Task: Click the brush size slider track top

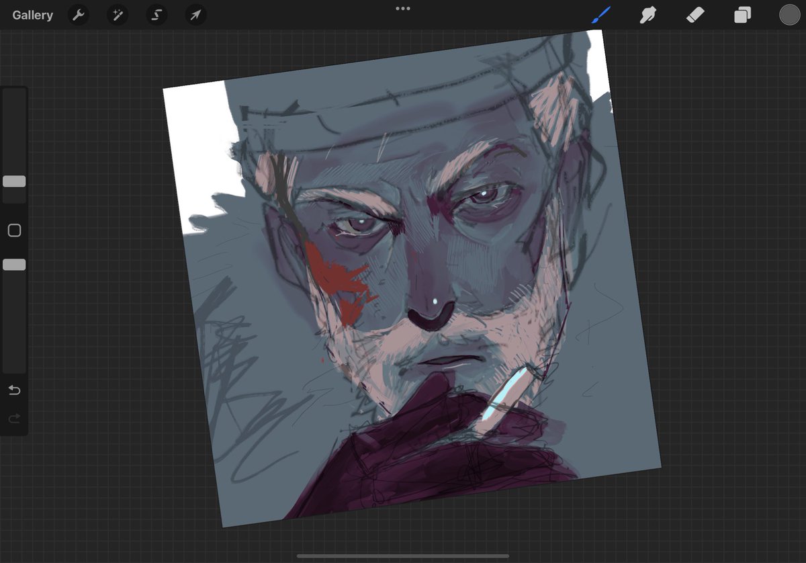Action: (x=14, y=97)
